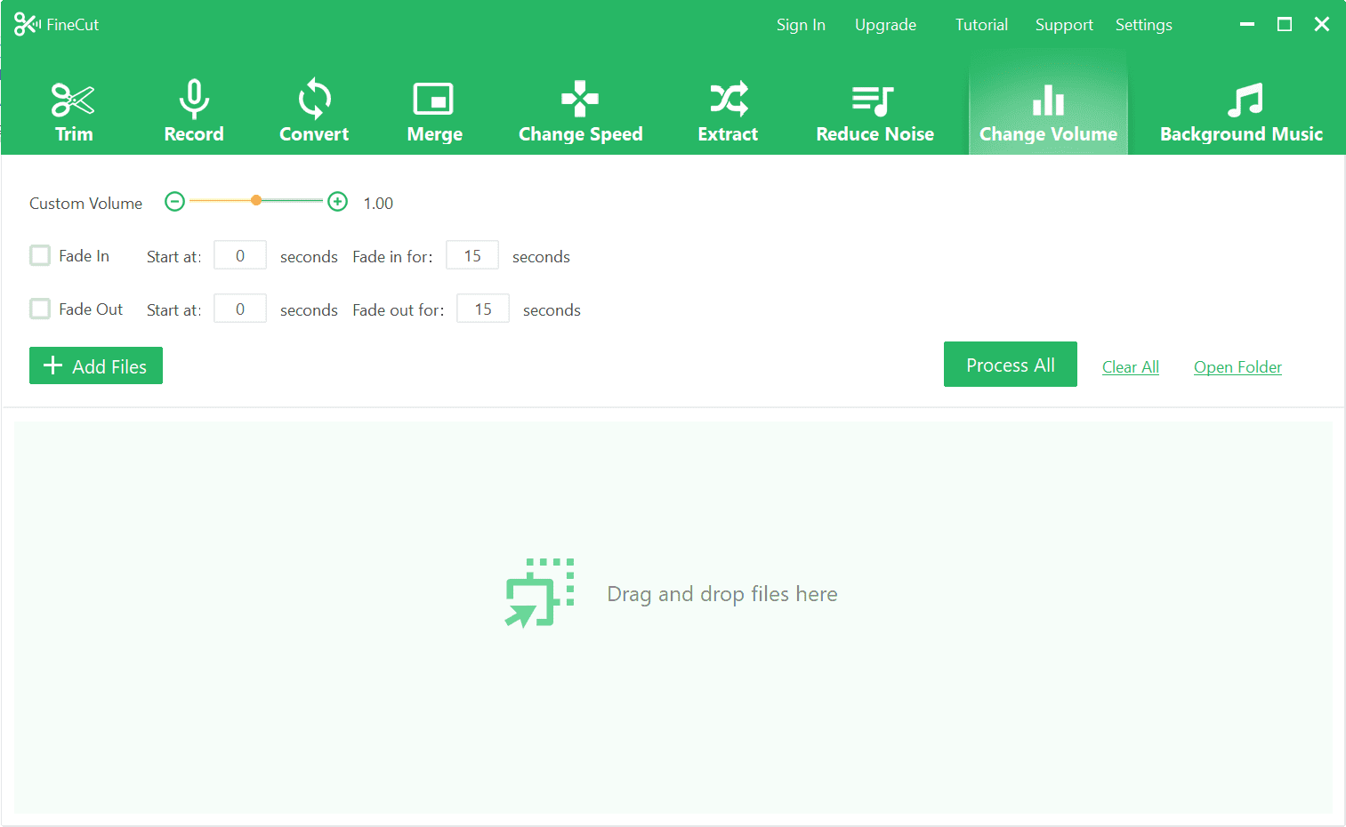Image resolution: width=1346 pixels, height=827 pixels.
Task: Click the Add Files button
Action: [x=96, y=365]
